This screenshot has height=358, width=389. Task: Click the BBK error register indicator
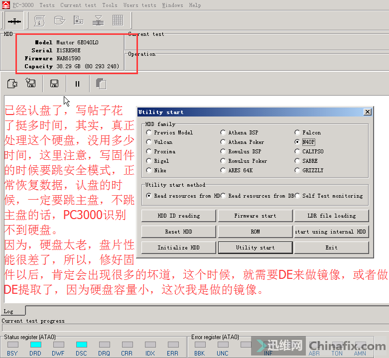200,345
